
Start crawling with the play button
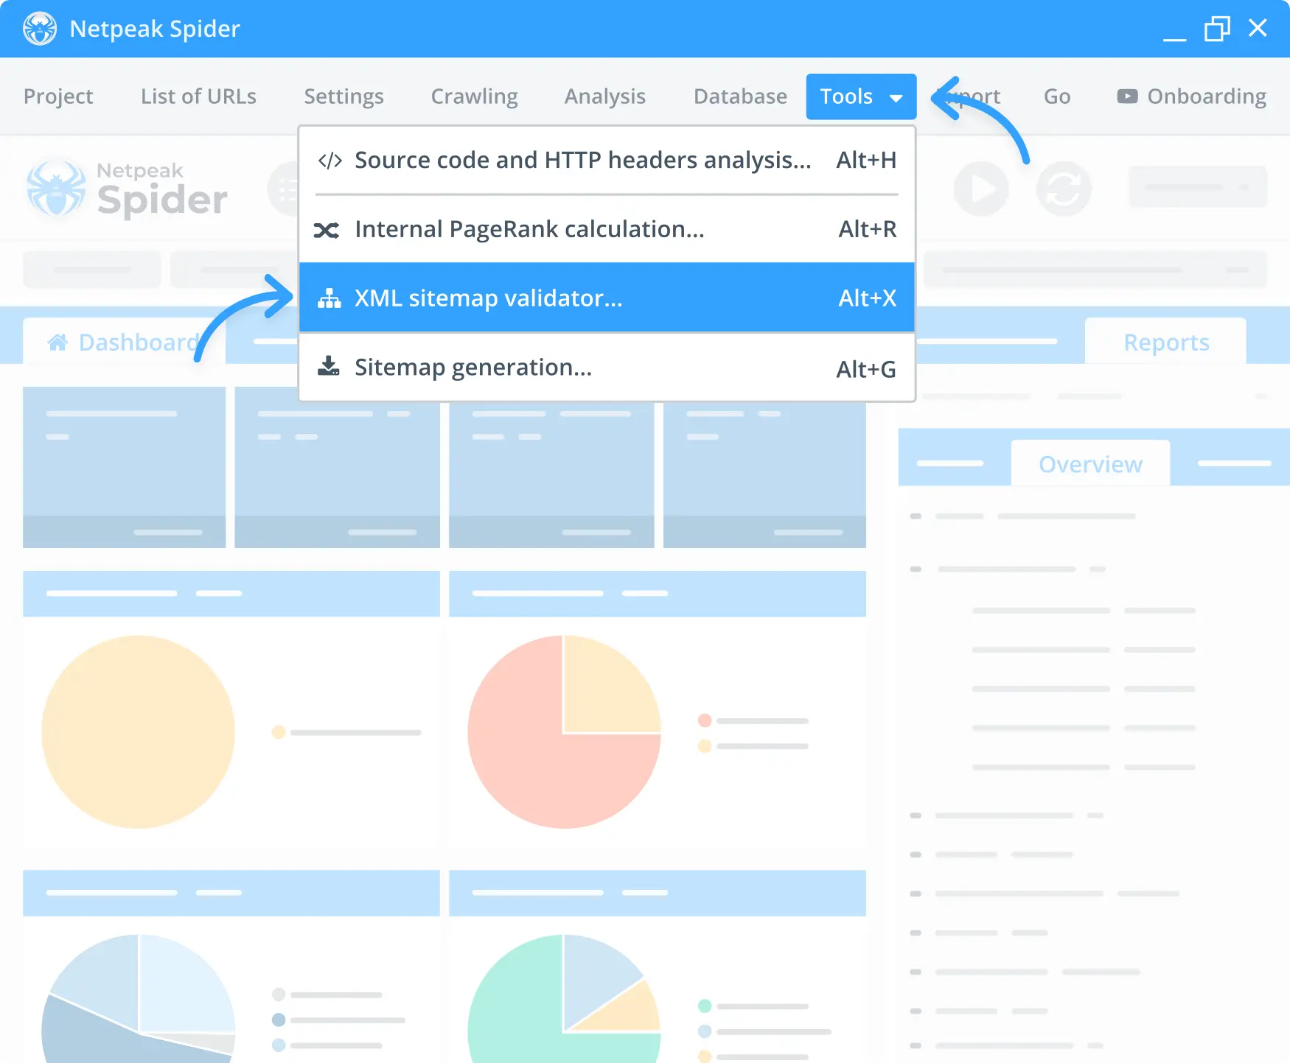click(x=981, y=189)
